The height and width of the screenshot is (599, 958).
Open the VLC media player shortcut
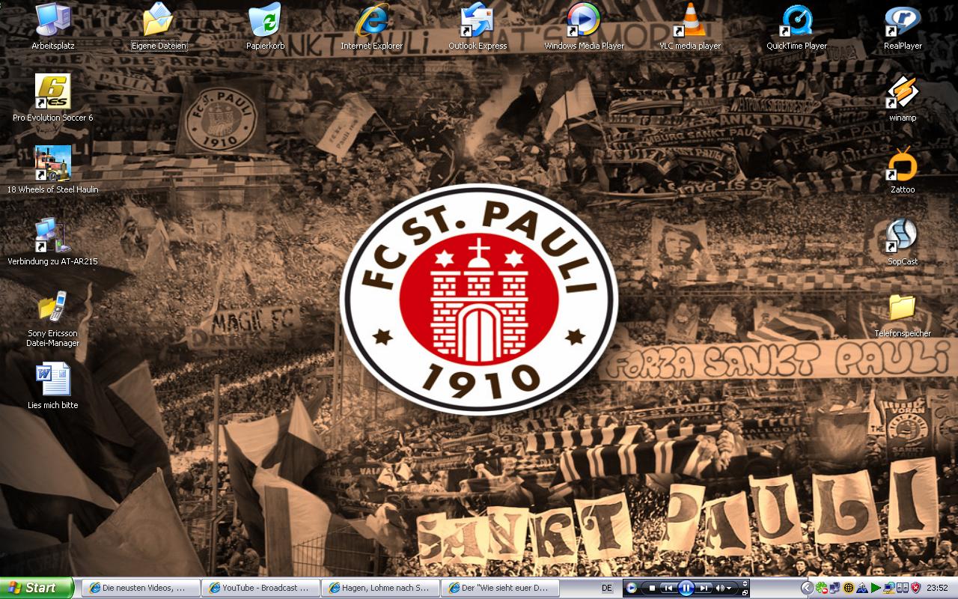[x=690, y=25]
